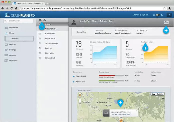Click the Restore History chart
Image resolution: width=174 pixels, height=122 pixels.
pyautogui.click(x=156, y=54)
